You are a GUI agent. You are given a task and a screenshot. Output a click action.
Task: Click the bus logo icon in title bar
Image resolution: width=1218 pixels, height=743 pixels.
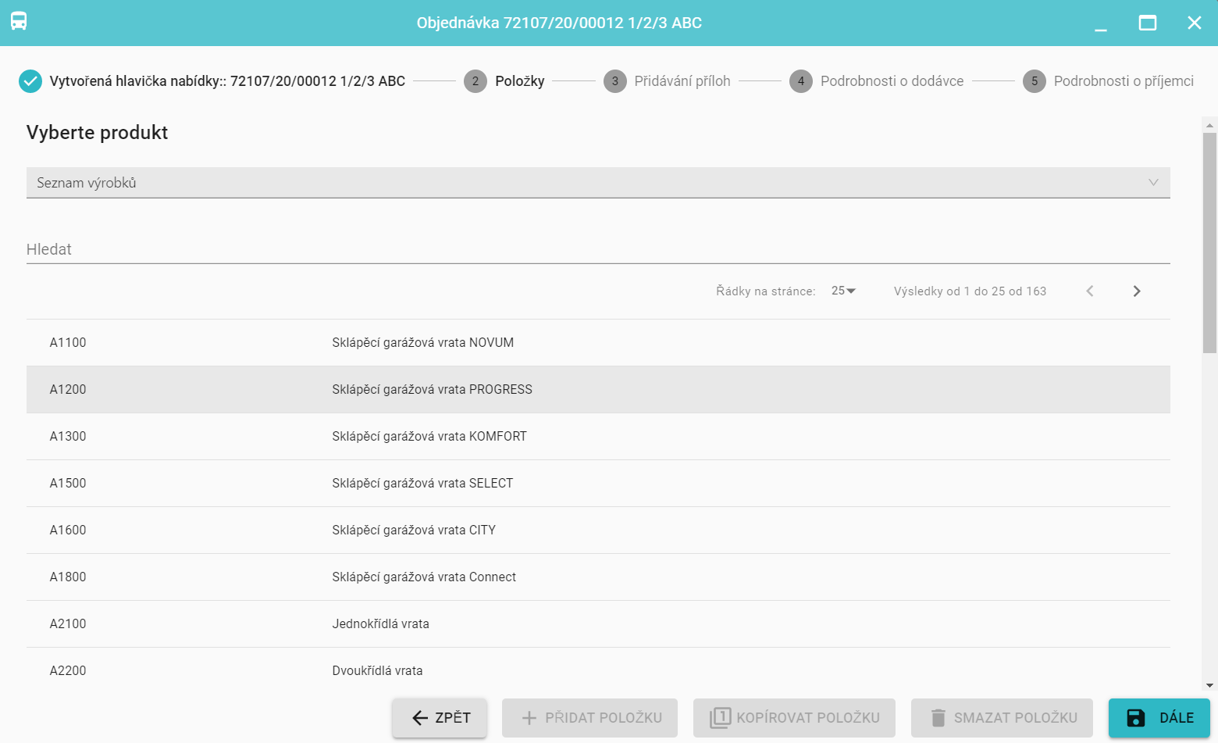[x=19, y=22]
